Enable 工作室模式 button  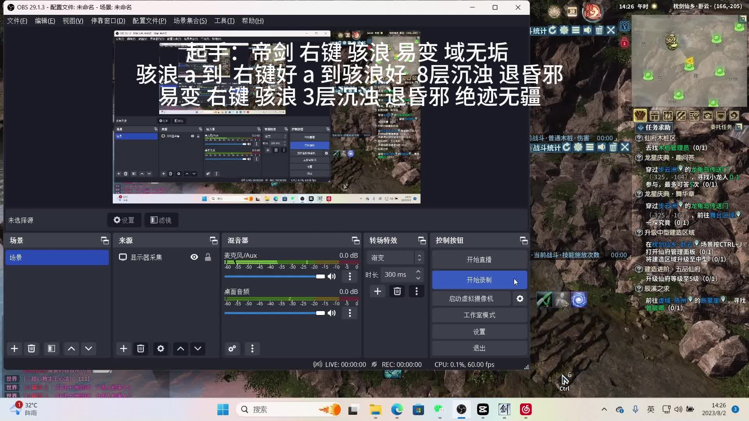click(479, 315)
